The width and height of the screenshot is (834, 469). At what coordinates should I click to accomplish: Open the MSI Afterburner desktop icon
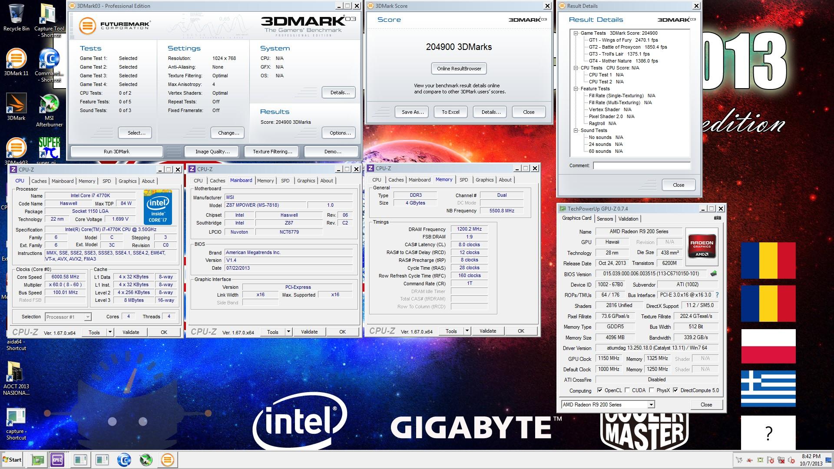49,110
